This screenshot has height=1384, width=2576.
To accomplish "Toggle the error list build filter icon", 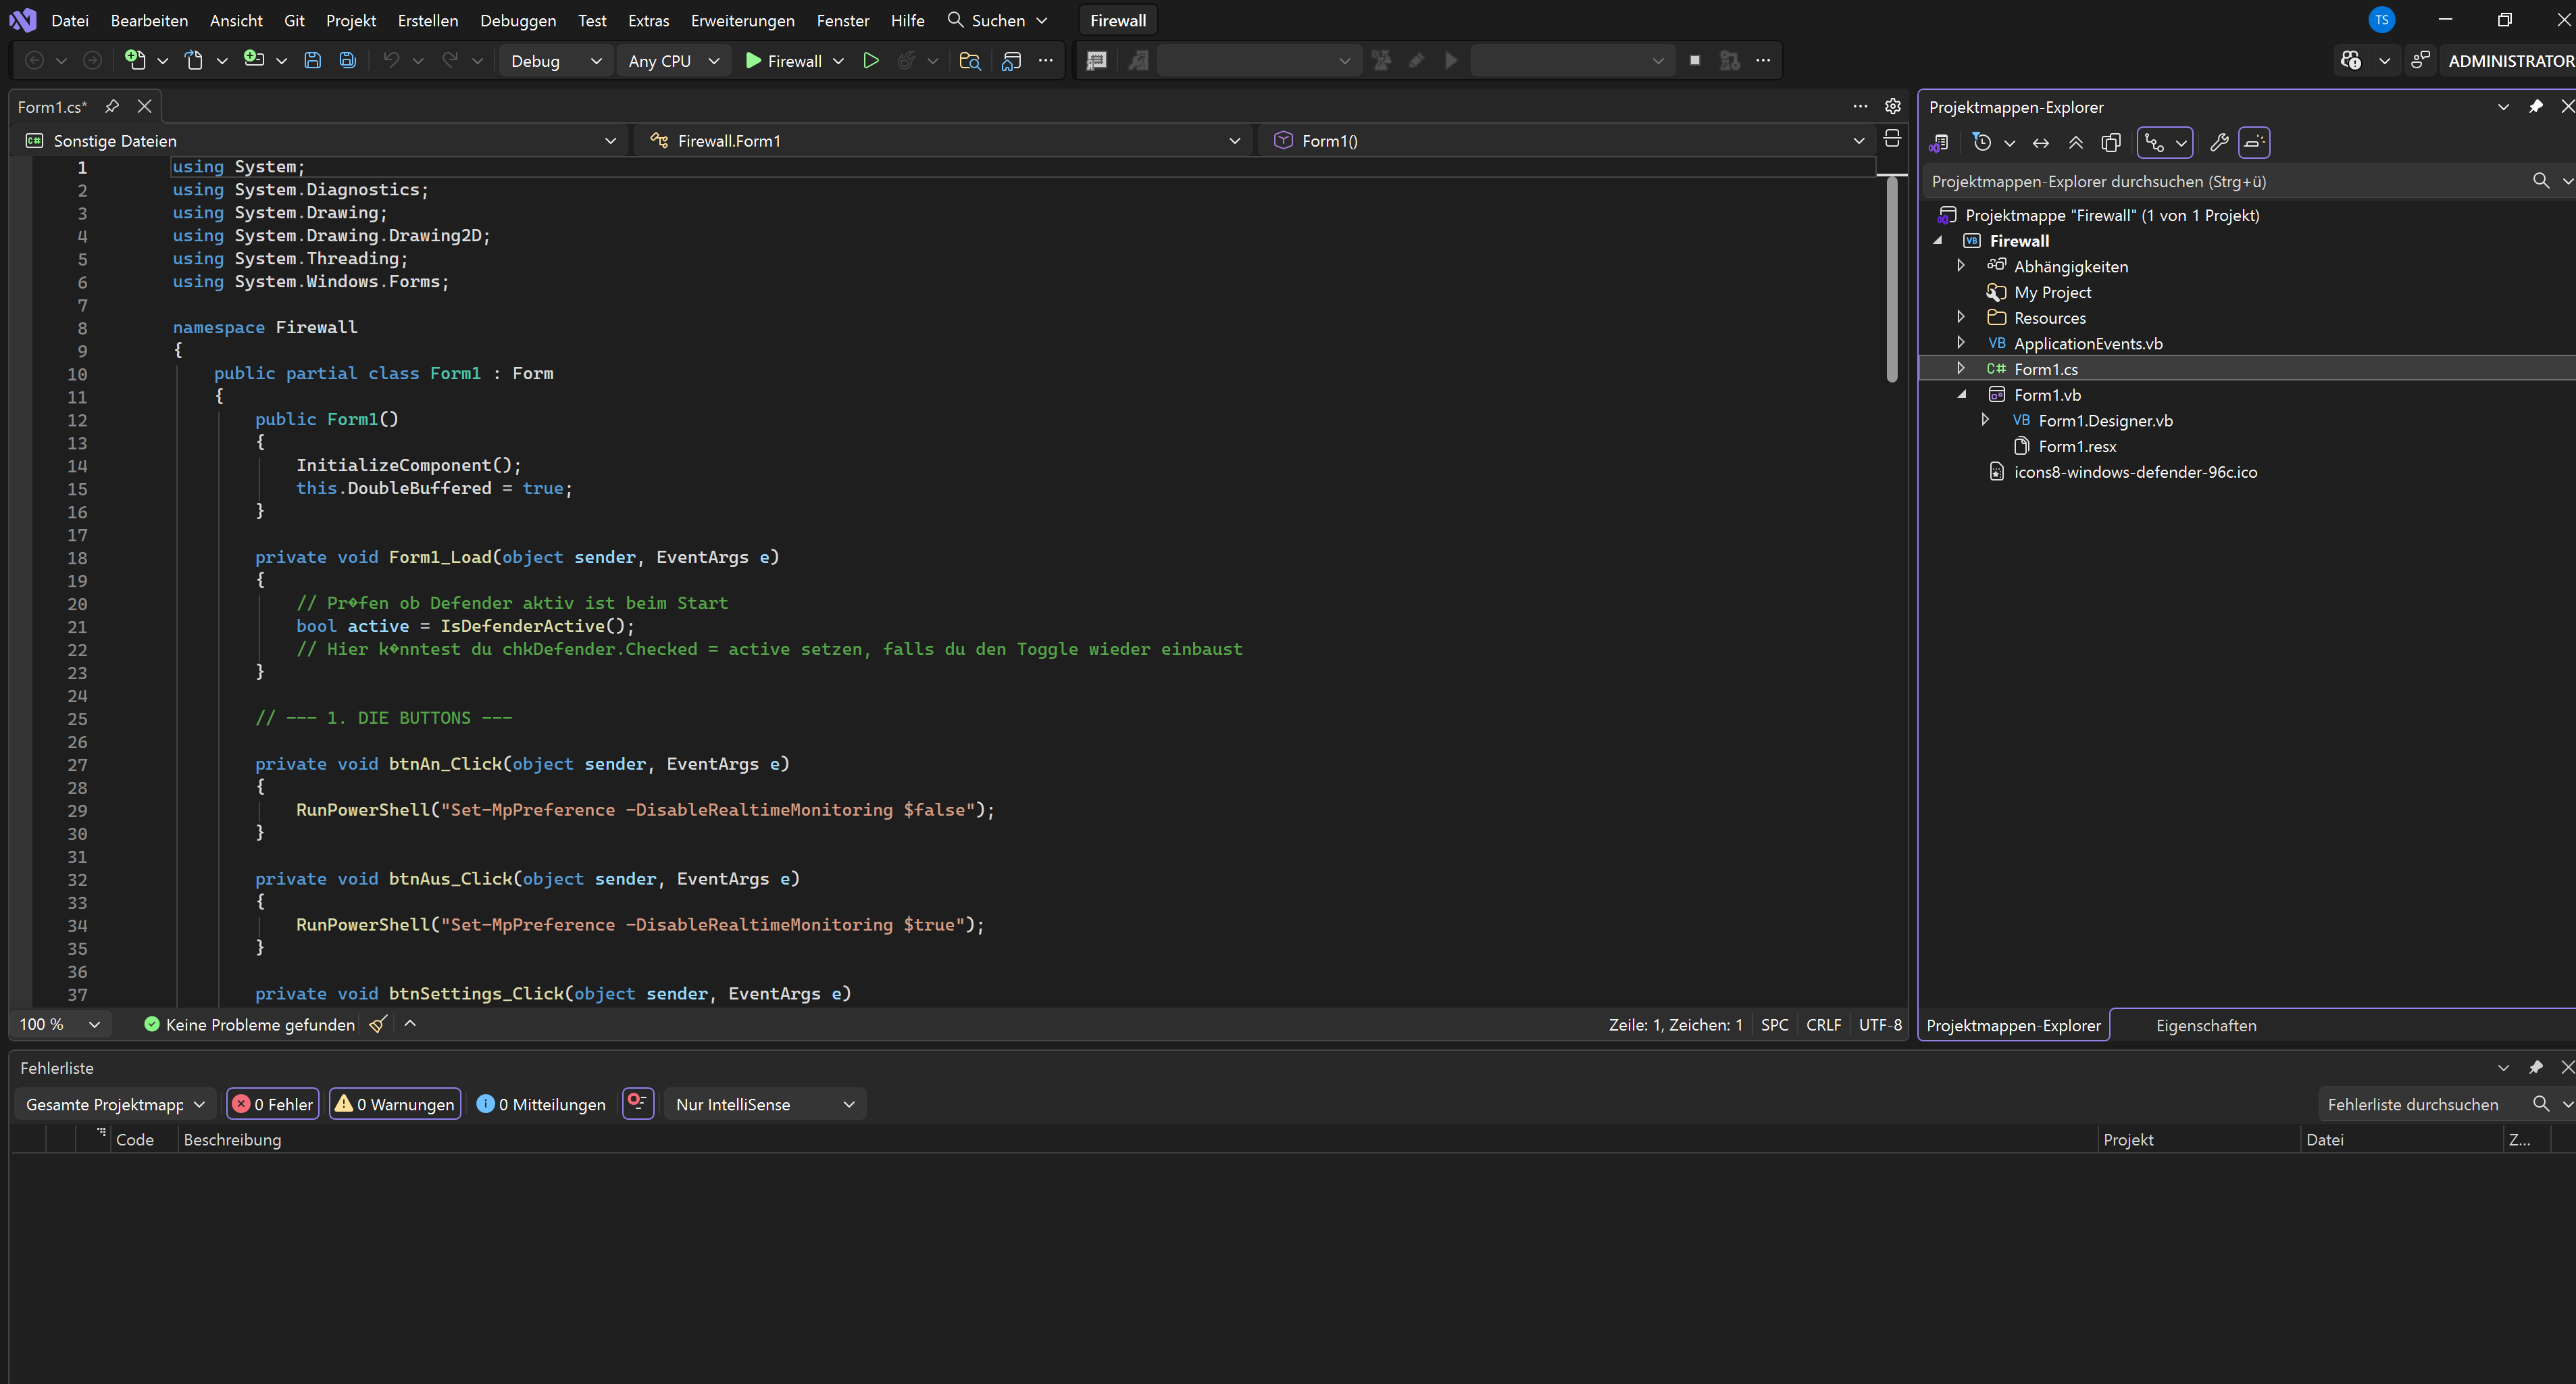I will [x=638, y=1103].
